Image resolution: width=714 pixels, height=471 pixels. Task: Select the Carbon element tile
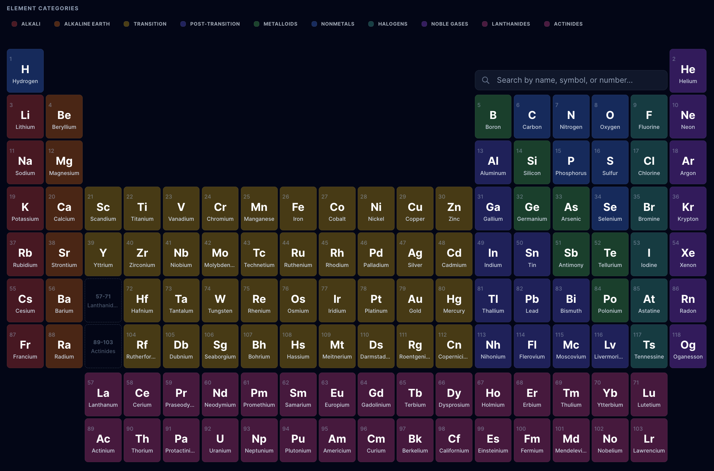click(x=532, y=117)
